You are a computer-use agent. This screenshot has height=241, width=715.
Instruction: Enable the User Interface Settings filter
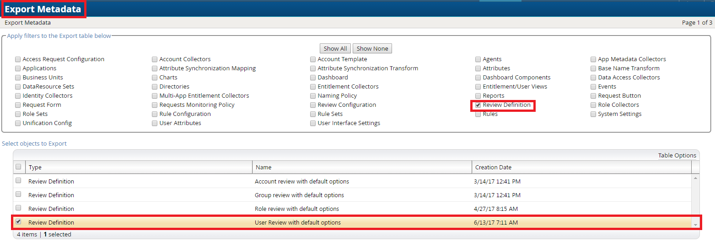point(313,123)
